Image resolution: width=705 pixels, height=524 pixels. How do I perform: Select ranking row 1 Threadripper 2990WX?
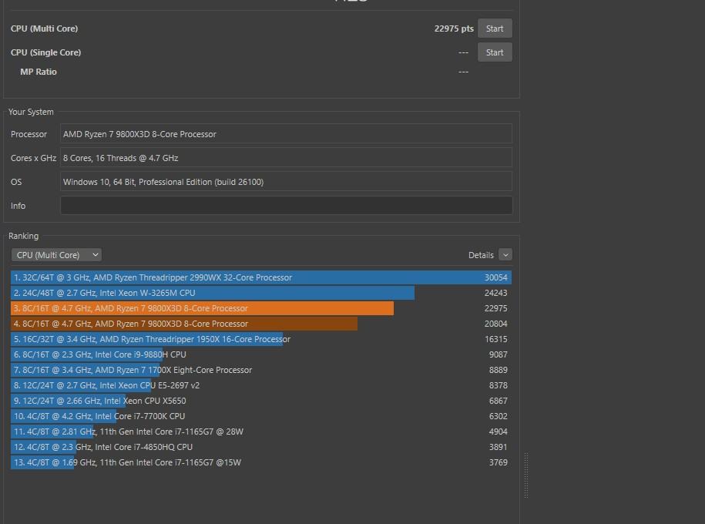tap(261, 277)
